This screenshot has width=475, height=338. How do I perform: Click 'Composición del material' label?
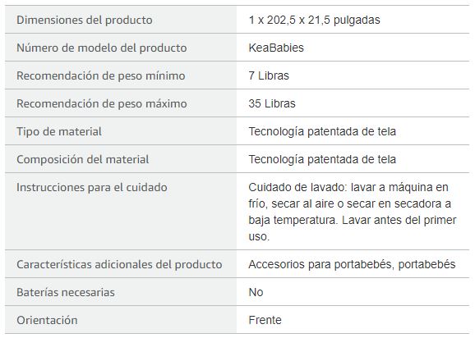pos(82,159)
